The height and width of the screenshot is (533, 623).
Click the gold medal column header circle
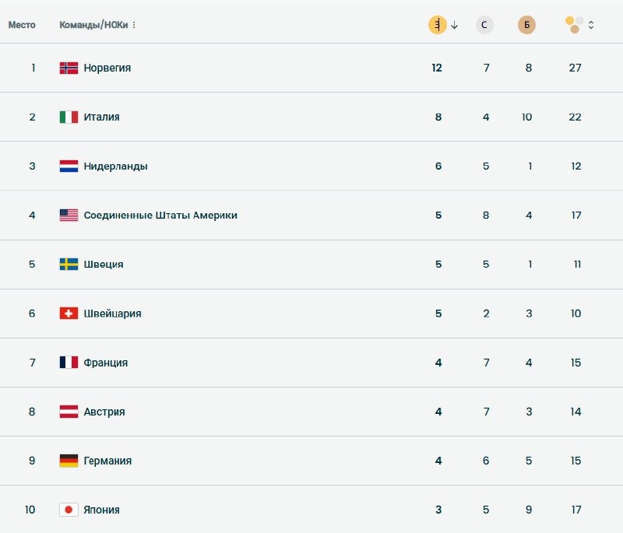(x=438, y=25)
